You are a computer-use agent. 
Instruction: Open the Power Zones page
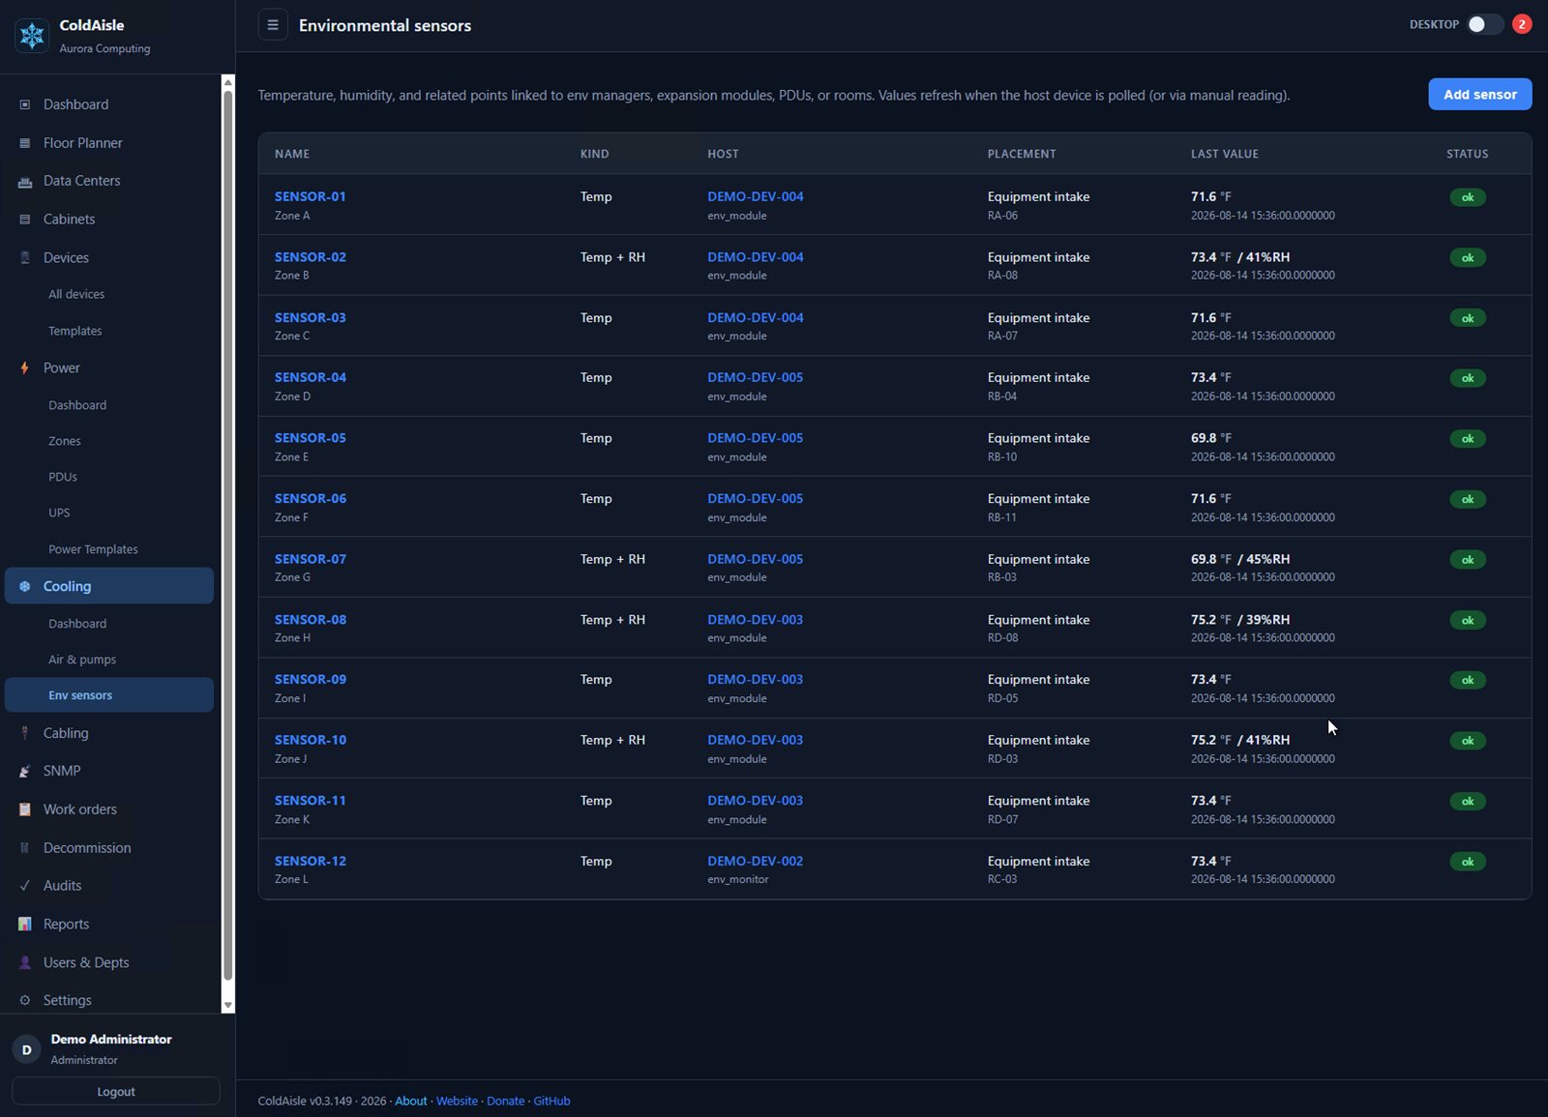pyautogui.click(x=65, y=441)
